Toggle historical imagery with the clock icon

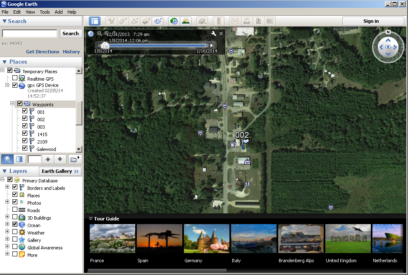pyautogui.click(x=174, y=21)
